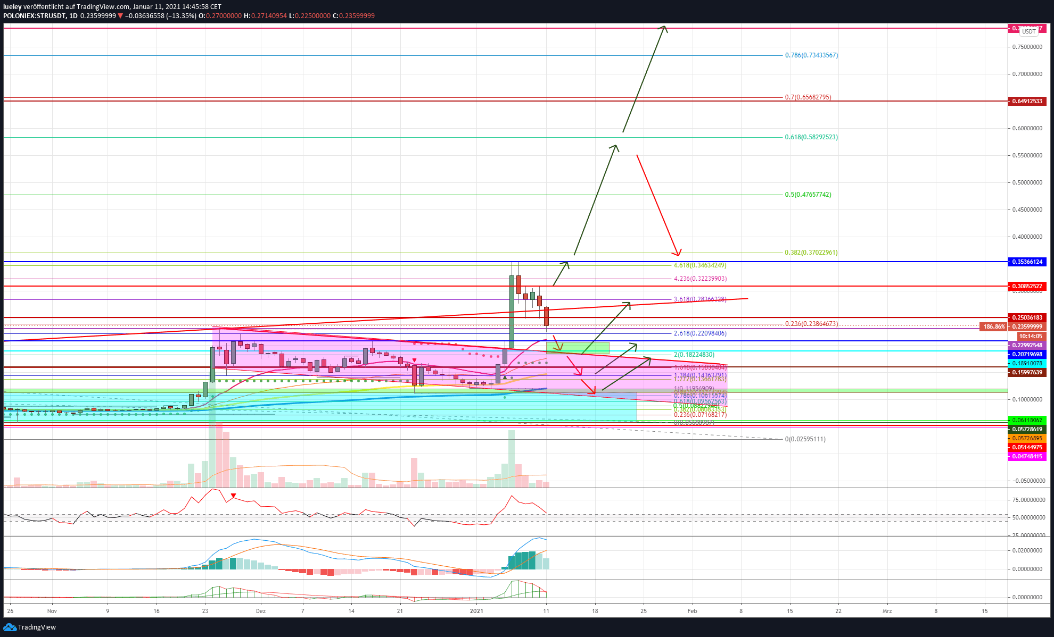Select the 0.25036183 price label
1054x637 pixels.
pos(1027,317)
